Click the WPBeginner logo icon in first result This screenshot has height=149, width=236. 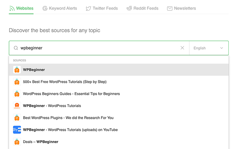coord(17,70)
